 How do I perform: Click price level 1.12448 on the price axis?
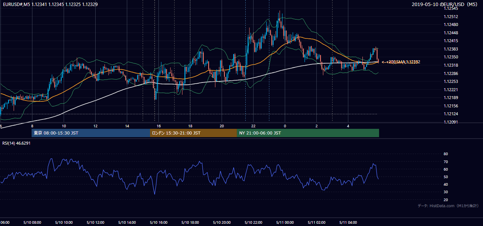tap(450, 33)
